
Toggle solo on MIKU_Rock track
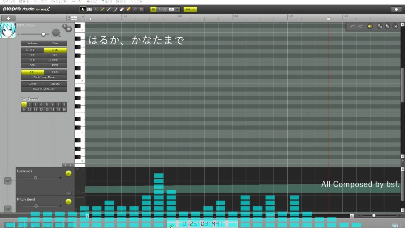tap(65, 26)
